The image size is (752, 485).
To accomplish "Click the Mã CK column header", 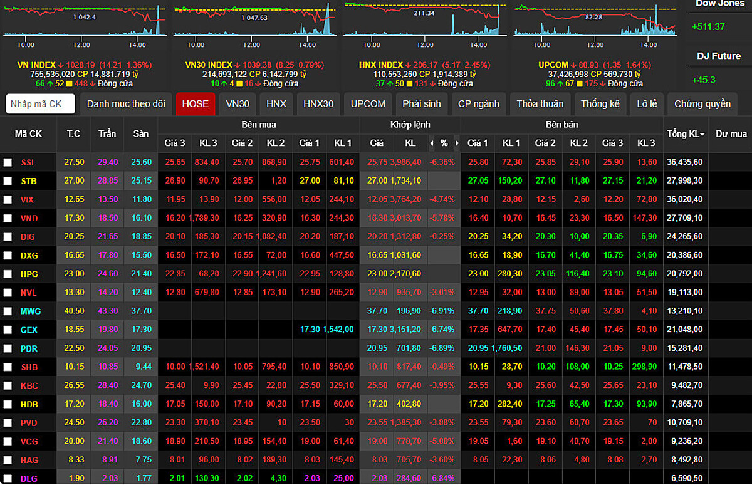I will 28,134.
